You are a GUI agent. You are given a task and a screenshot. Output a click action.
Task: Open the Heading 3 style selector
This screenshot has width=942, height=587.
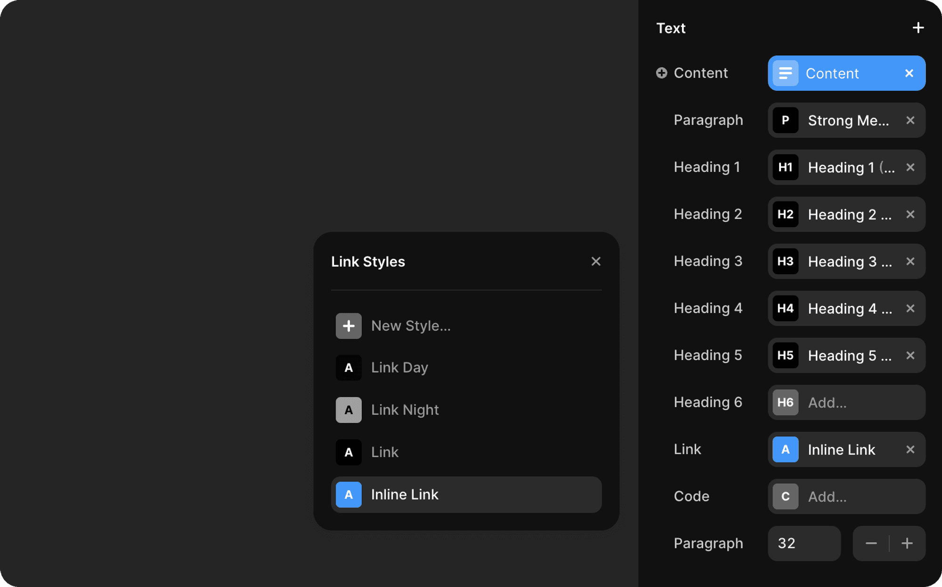coord(846,262)
